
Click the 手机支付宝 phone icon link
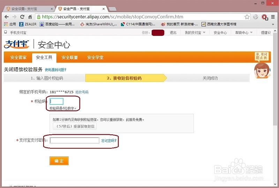15,32
